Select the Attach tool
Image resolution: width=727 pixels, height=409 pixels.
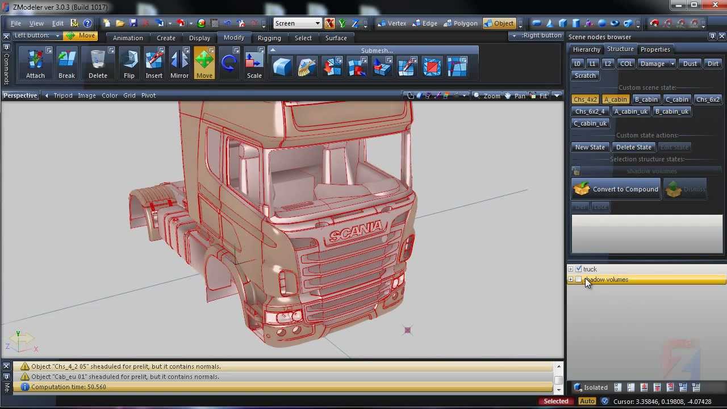[x=35, y=64]
